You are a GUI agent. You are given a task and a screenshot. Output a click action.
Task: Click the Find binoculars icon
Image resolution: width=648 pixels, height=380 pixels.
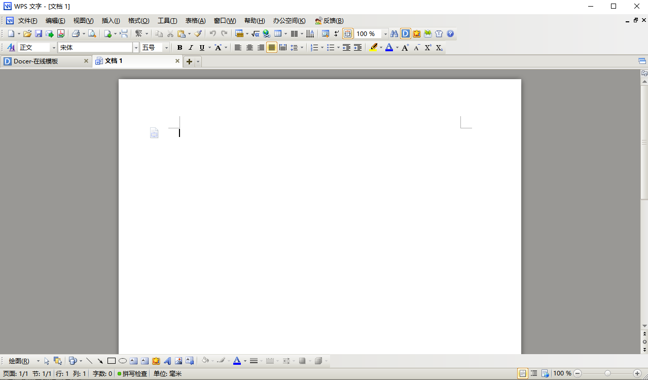point(394,34)
